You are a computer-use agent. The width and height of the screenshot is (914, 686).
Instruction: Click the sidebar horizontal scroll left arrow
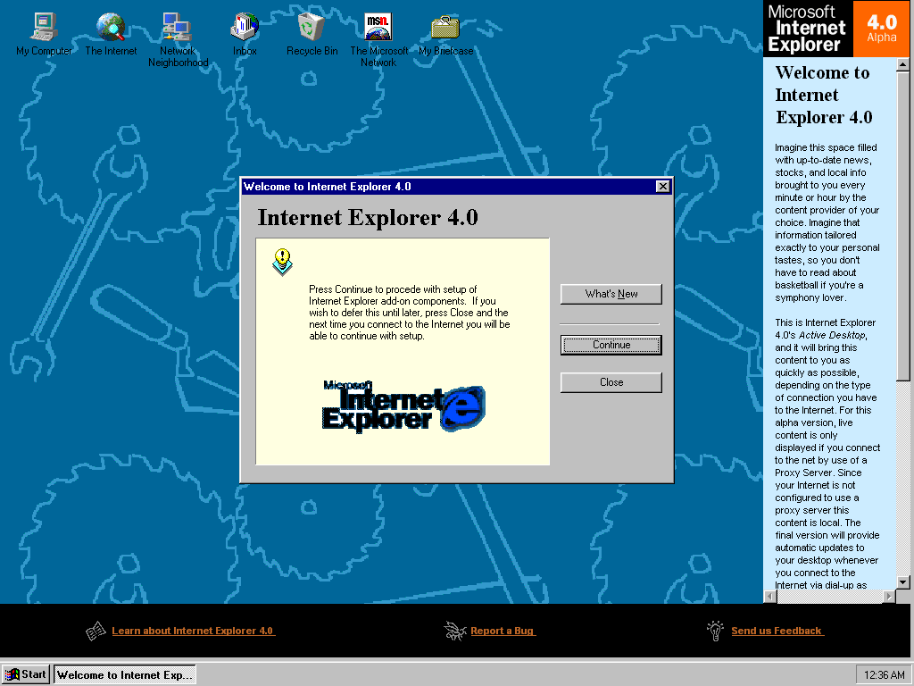770,596
